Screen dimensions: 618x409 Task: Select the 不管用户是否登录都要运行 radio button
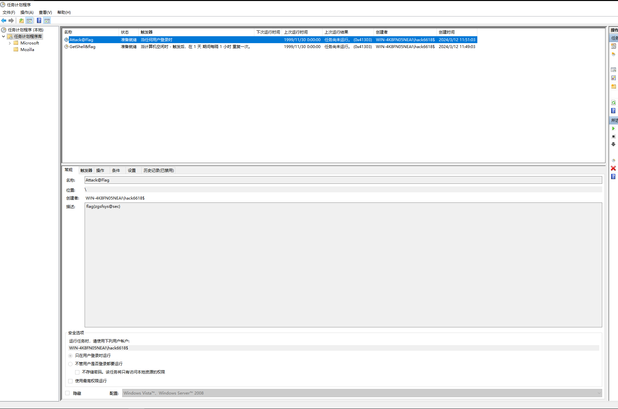click(x=70, y=364)
